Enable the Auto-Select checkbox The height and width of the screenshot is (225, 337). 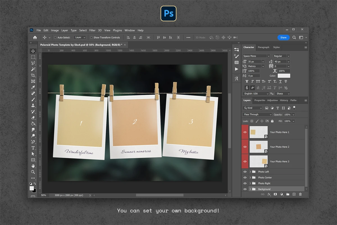click(x=55, y=37)
